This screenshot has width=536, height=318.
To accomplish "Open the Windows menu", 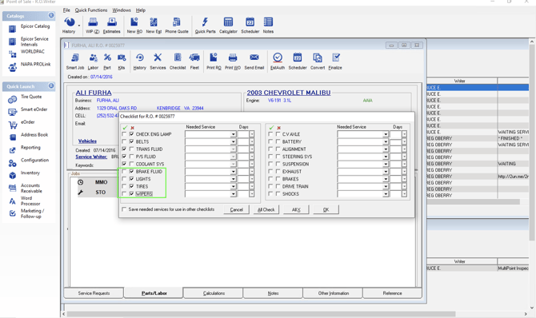I will pyautogui.click(x=122, y=10).
